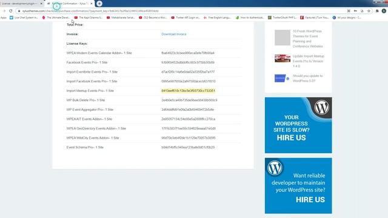Open the (52) Become a Wor... bookmark

click(153, 18)
